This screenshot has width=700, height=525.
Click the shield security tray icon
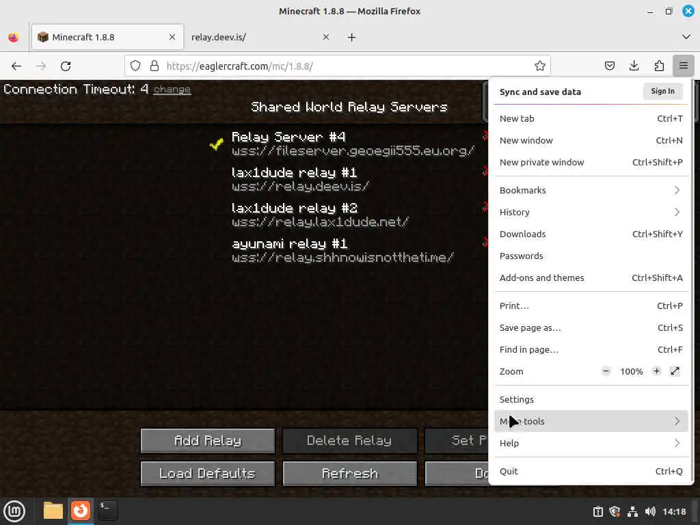tap(615, 511)
